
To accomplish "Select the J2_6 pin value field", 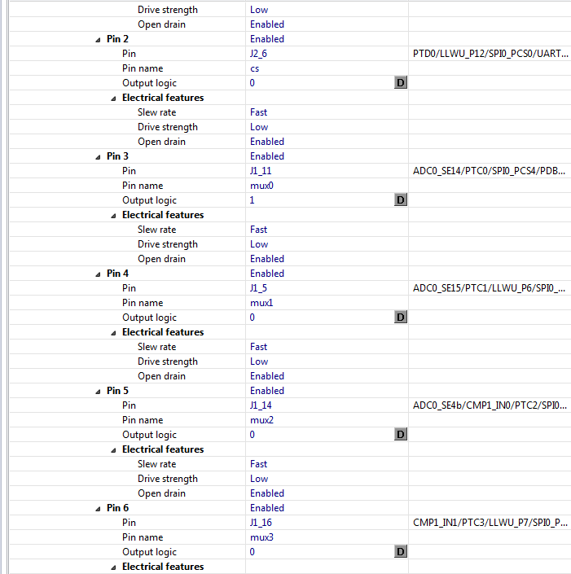I will pos(327,54).
